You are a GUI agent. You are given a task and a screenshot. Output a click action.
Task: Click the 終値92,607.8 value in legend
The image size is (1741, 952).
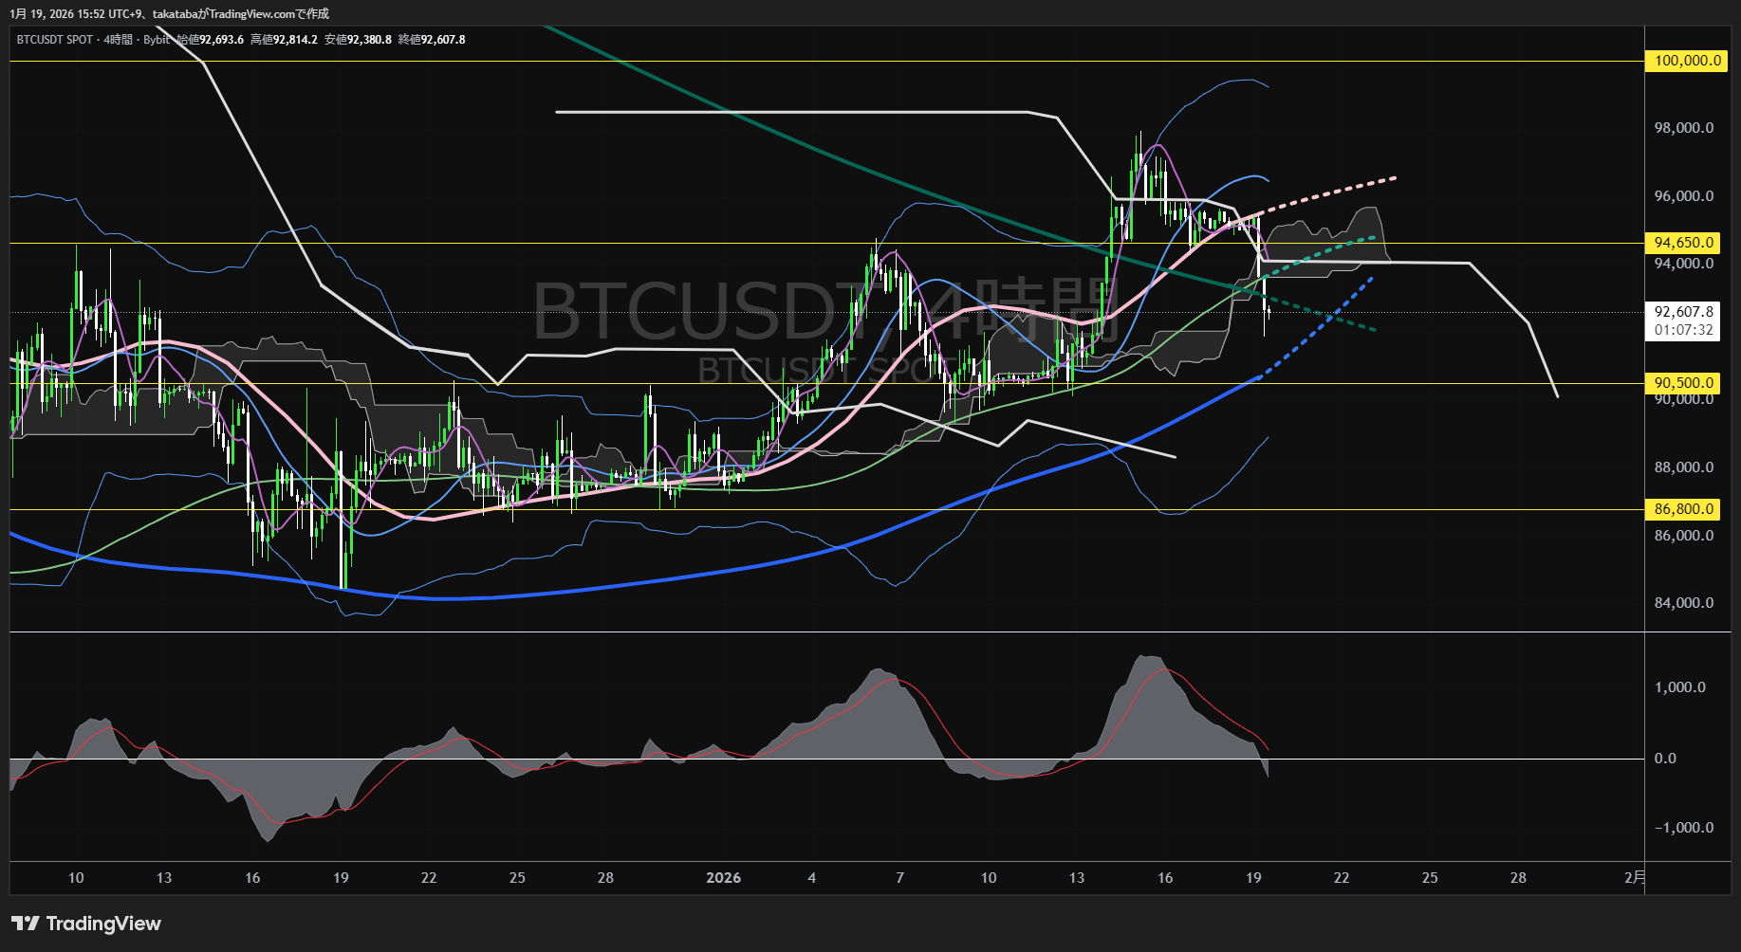(432, 40)
